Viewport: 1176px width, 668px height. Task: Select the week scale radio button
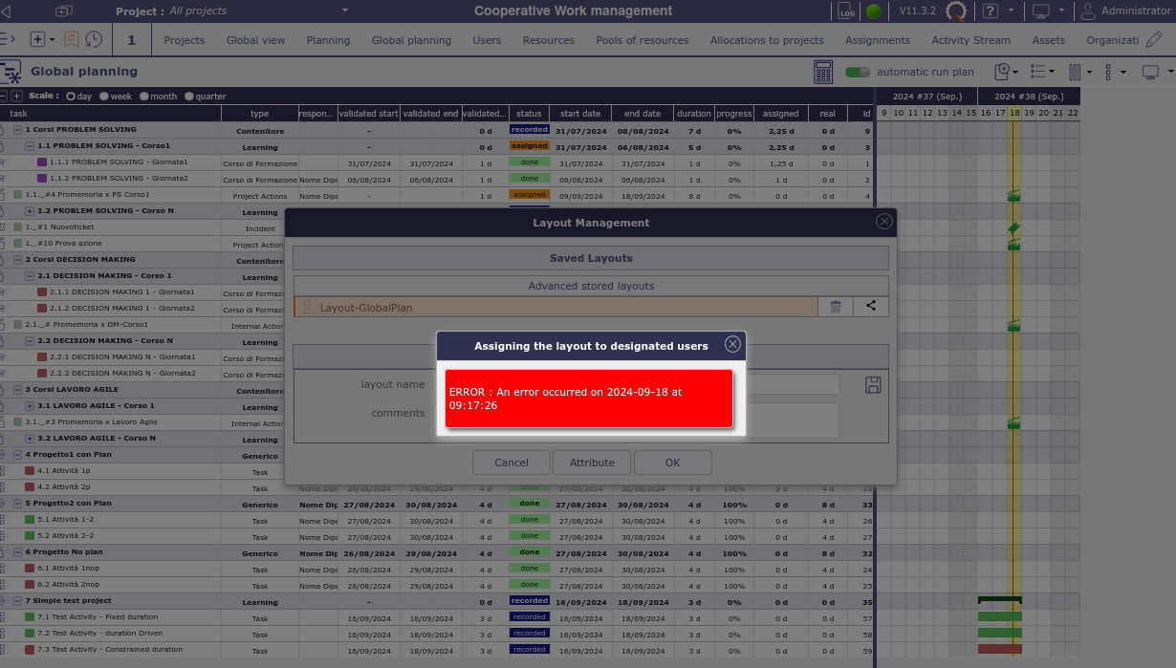[104, 97]
